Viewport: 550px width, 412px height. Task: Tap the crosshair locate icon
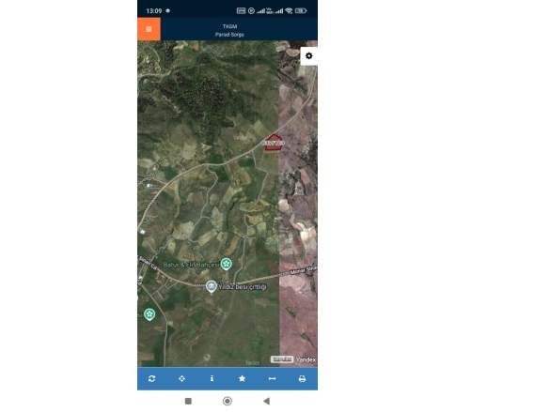181,379
